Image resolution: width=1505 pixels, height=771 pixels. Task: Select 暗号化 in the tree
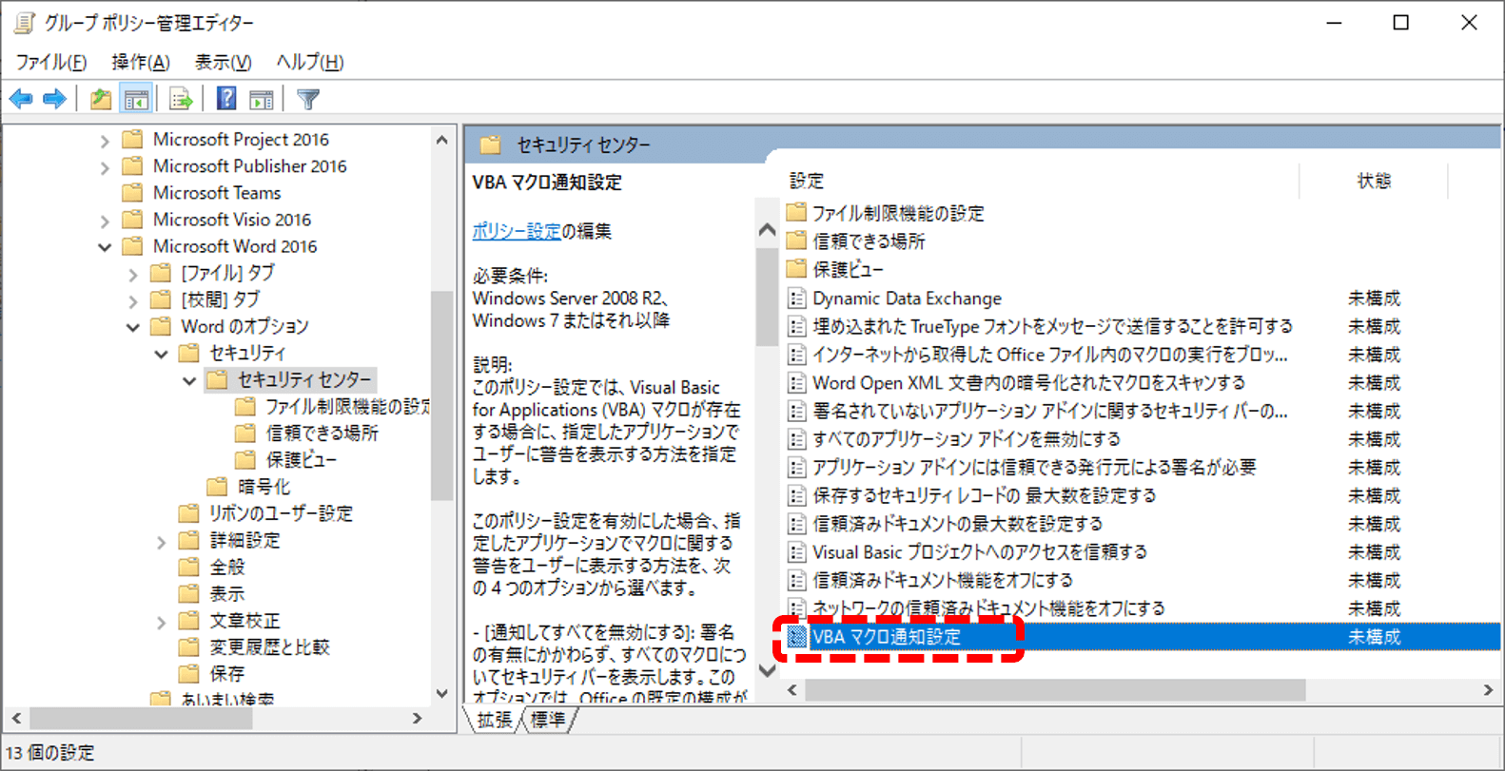click(264, 487)
